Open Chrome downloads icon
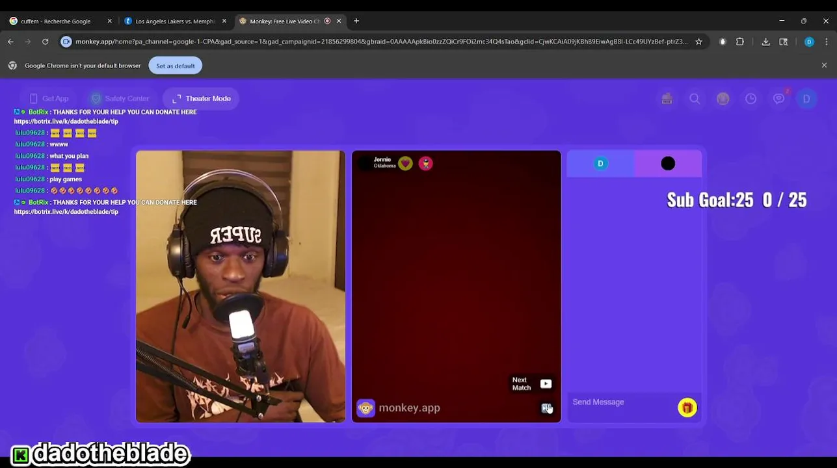The image size is (837, 468). [765, 42]
